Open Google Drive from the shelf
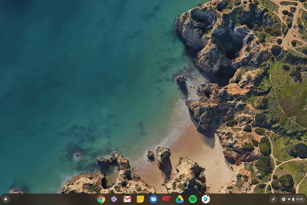This screenshot has height=205, width=307. click(180, 199)
